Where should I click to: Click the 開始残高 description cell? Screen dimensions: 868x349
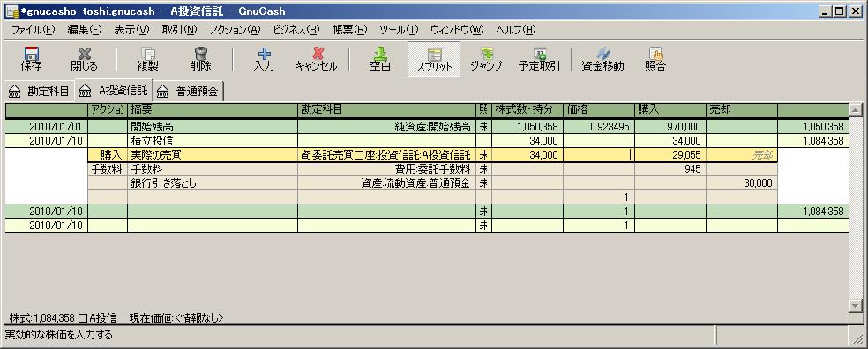(x=213, y=127)
